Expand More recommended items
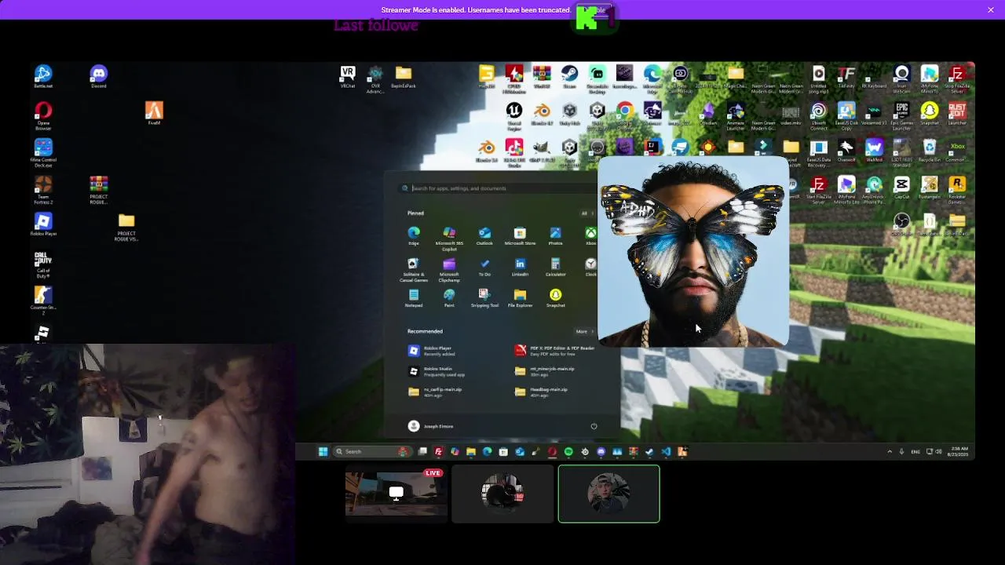The image size is (1005, 565). [584, 331]
